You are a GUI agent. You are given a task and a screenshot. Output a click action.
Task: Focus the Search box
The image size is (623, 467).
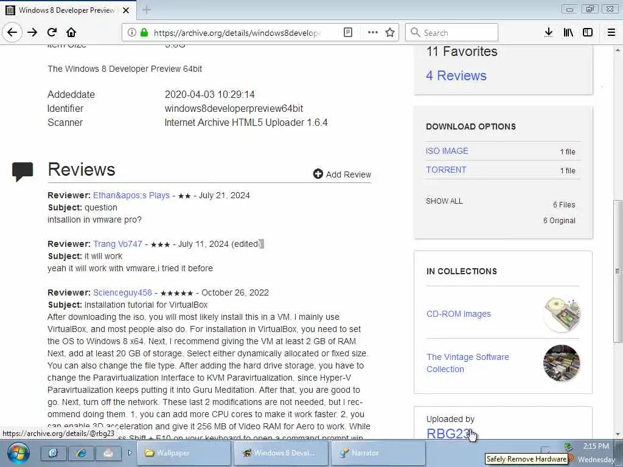451,33
